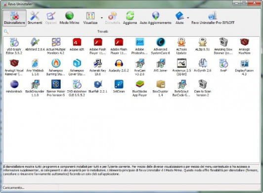Select Asterisk Key 10.0
The image size is (263, 193).
tap(97, 67)
